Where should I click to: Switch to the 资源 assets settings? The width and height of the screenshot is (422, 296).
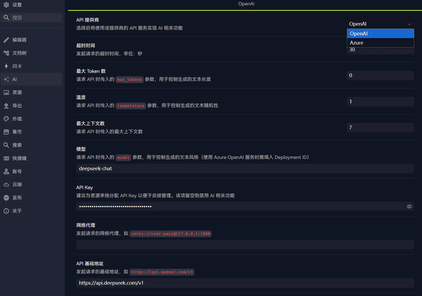[x=17, y=92]
